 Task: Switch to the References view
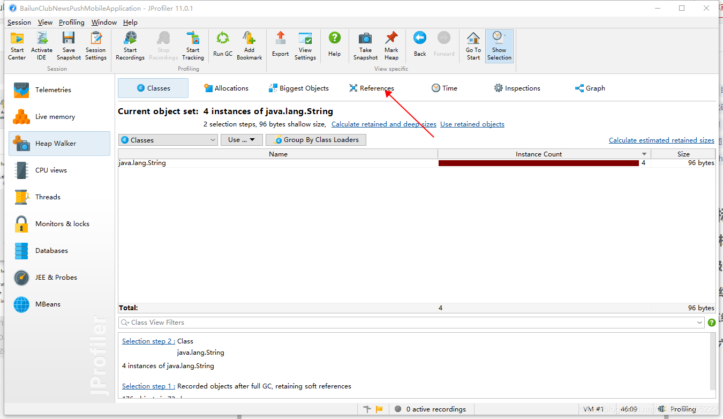pyautogui.click(x=372, y=88)
